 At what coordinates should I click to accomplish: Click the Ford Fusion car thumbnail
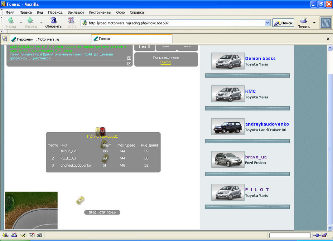228,159
